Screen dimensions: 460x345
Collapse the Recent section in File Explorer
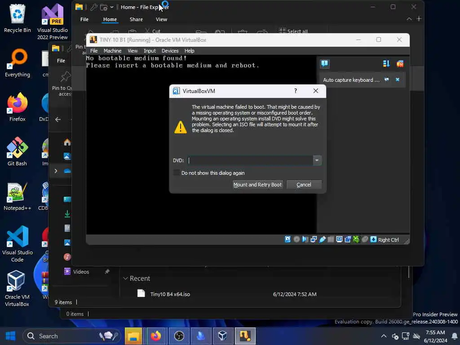pos(126,279)
